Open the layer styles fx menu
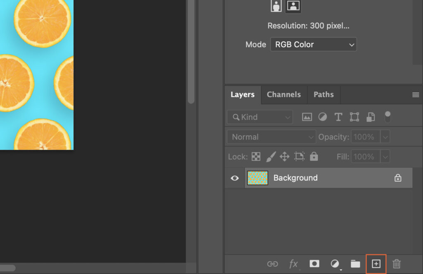The image size is (423, 274). 294,264
